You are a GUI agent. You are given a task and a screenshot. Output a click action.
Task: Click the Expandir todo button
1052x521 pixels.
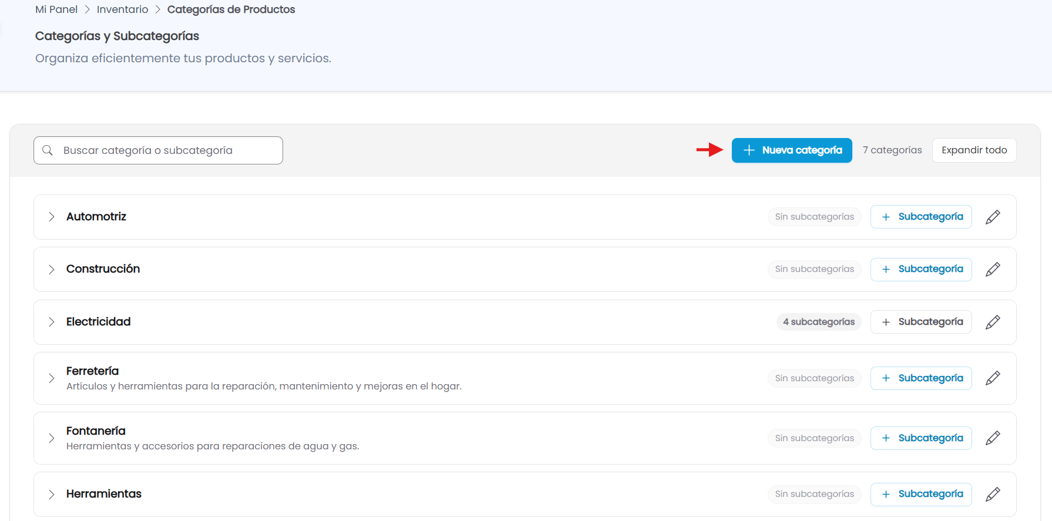click(x=974, y=150)
